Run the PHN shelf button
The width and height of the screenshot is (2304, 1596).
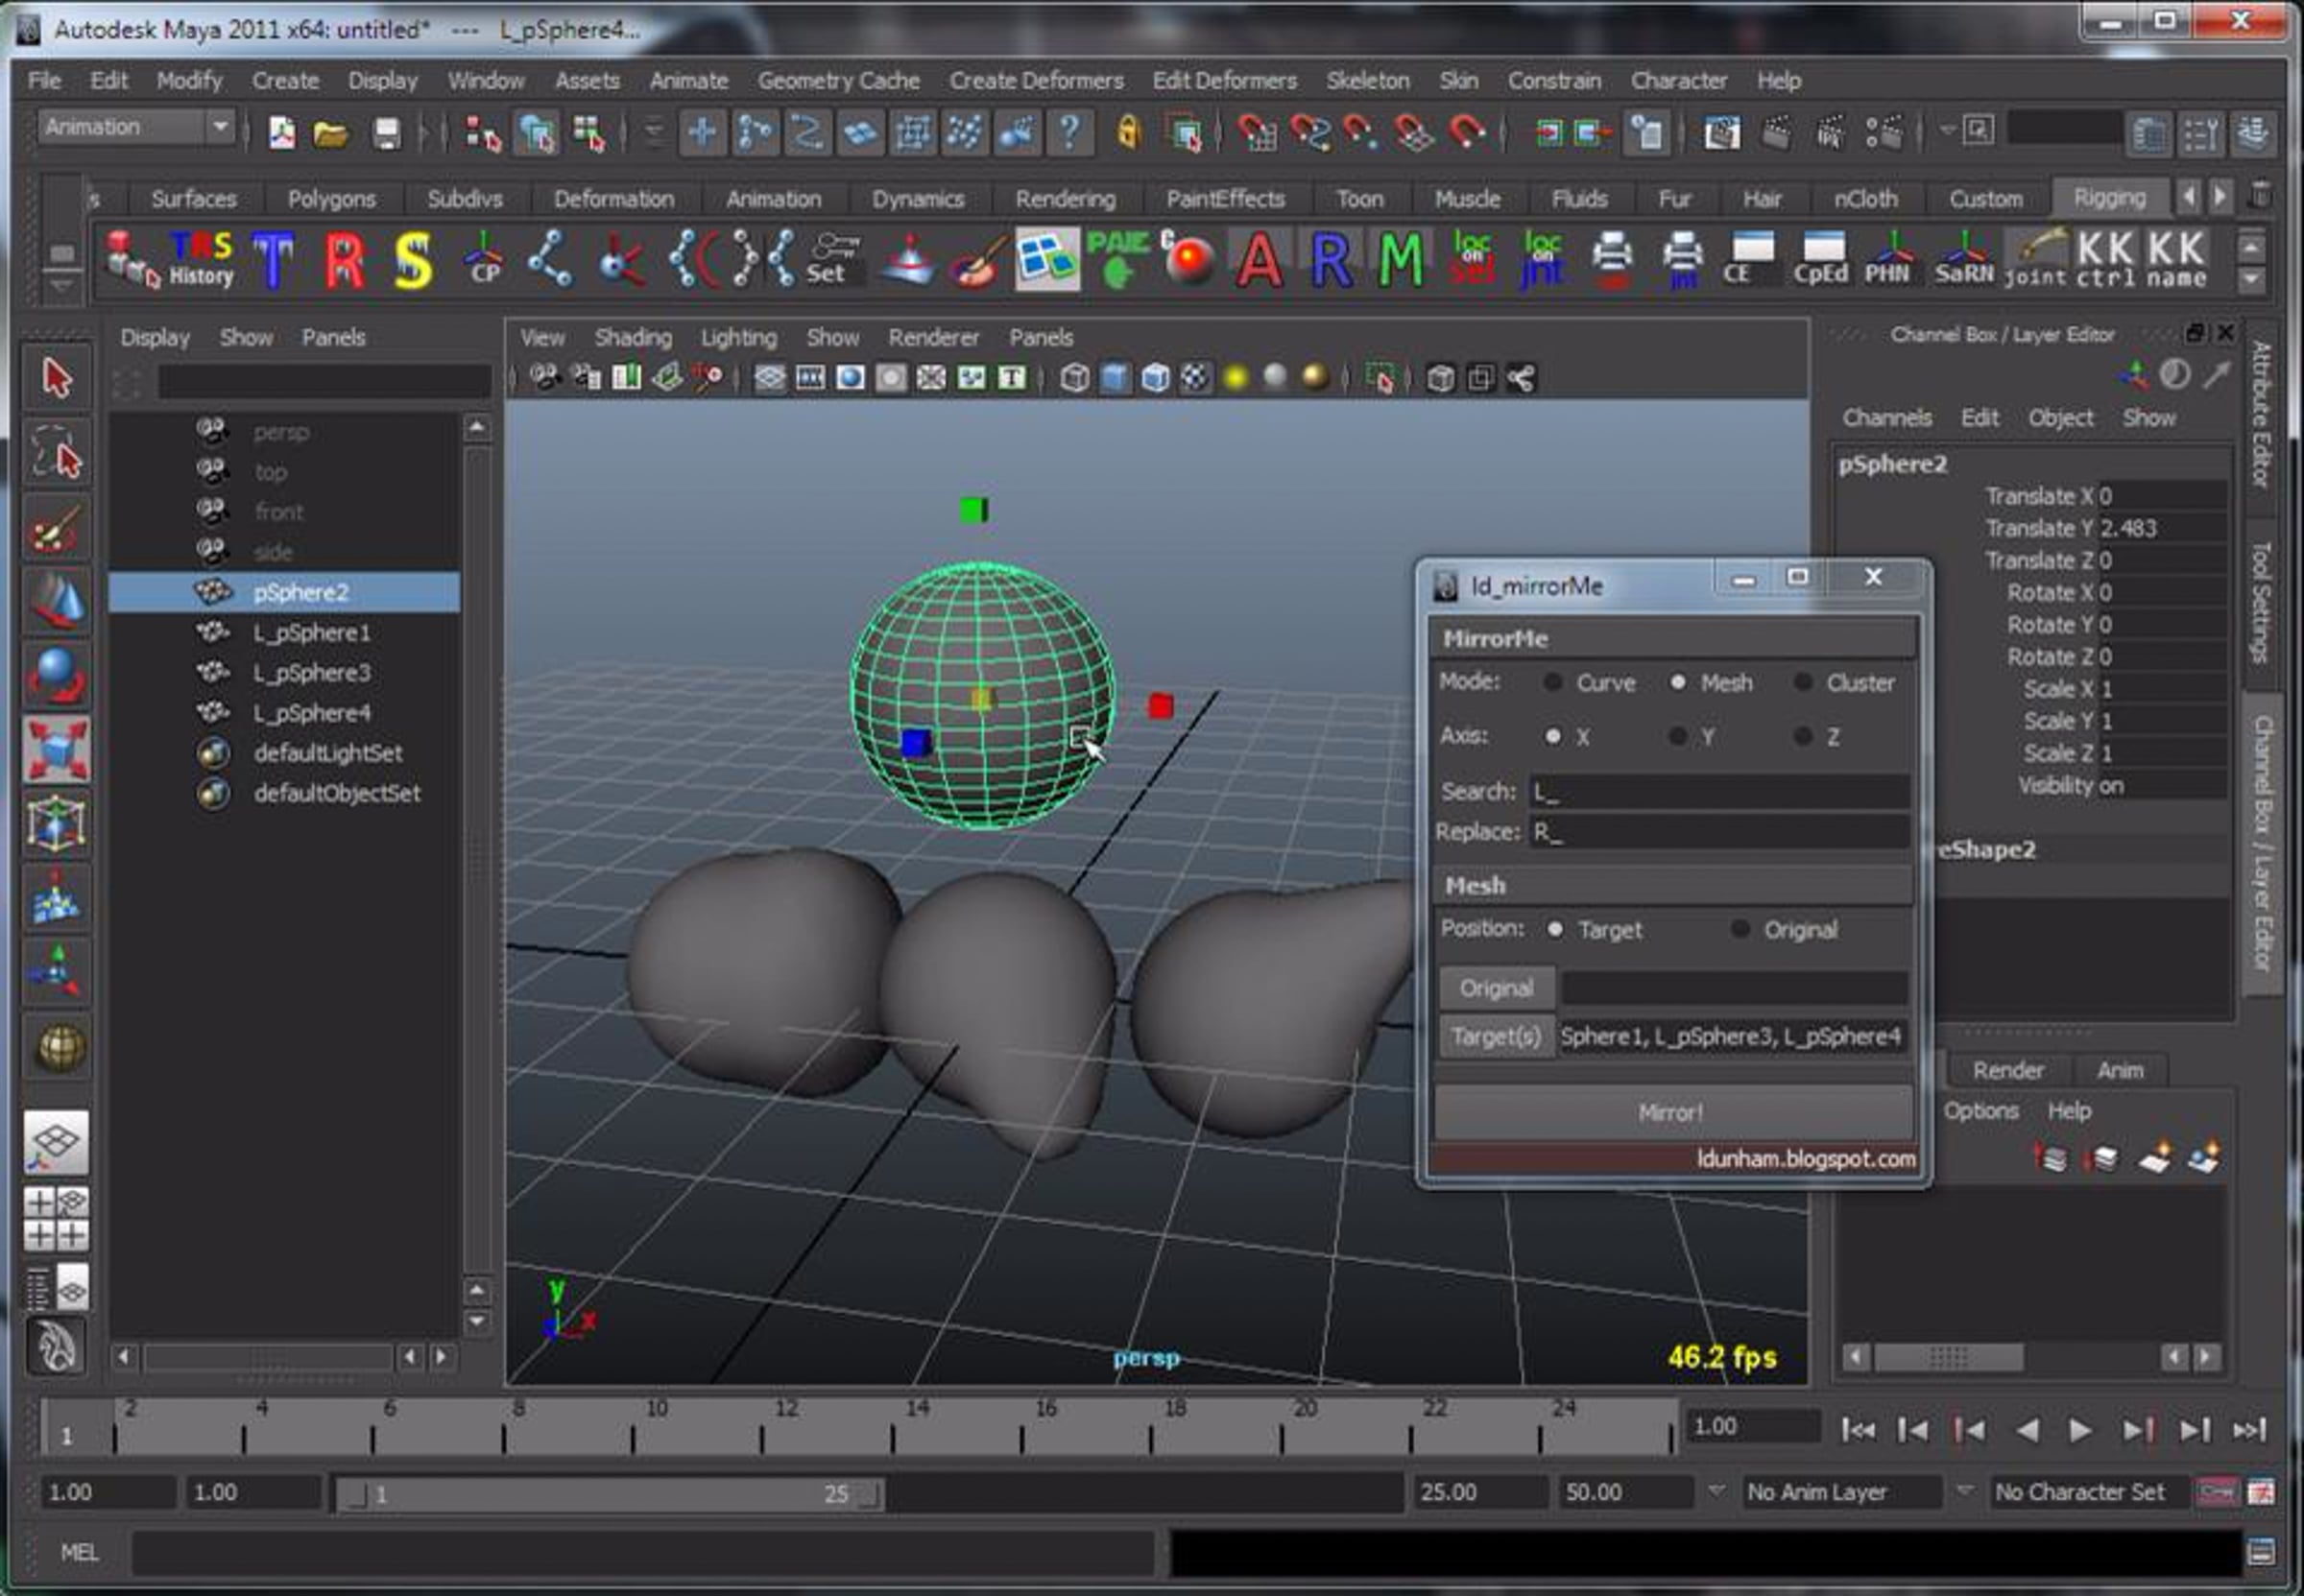click(x=1888, y=260)
